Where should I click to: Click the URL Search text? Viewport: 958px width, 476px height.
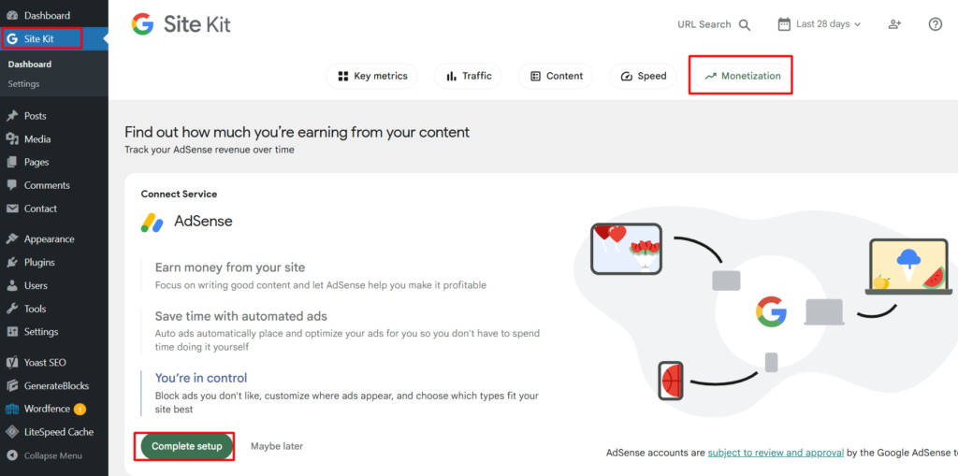point(704,24)
